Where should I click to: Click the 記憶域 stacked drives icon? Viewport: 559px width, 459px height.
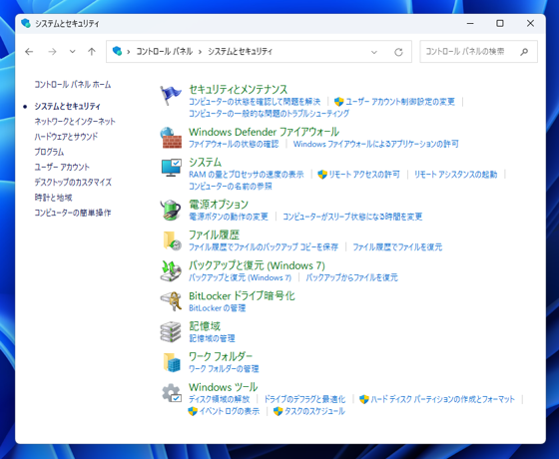click(x=171, y=331)
